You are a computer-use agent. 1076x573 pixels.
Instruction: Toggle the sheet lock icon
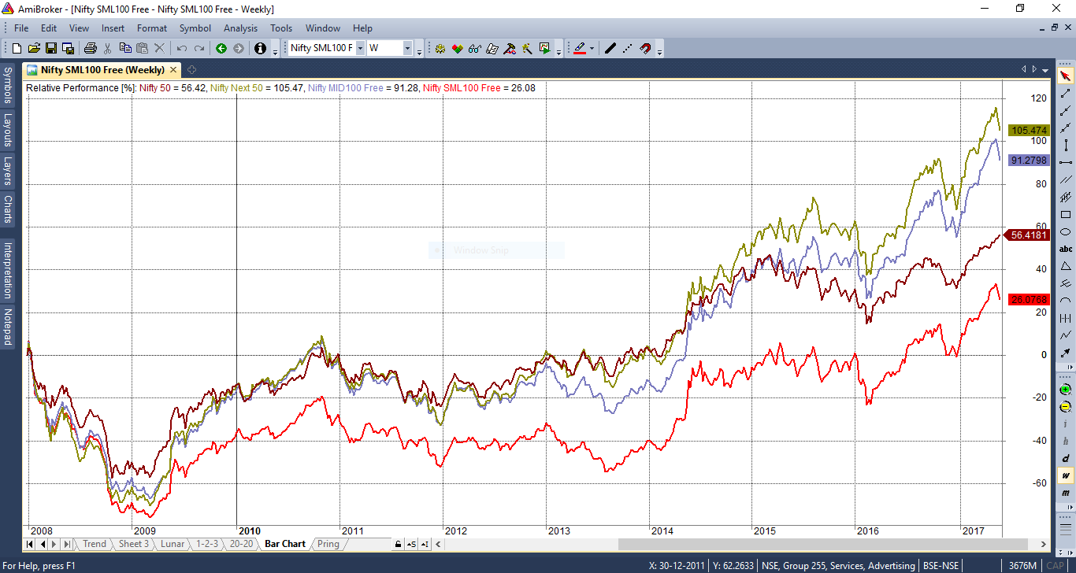pos(399,544)
